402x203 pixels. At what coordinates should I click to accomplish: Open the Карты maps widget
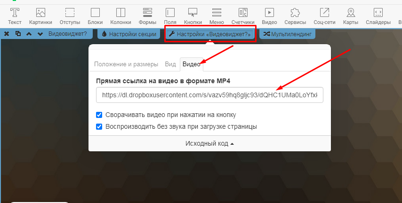click(x=351, y=16)
